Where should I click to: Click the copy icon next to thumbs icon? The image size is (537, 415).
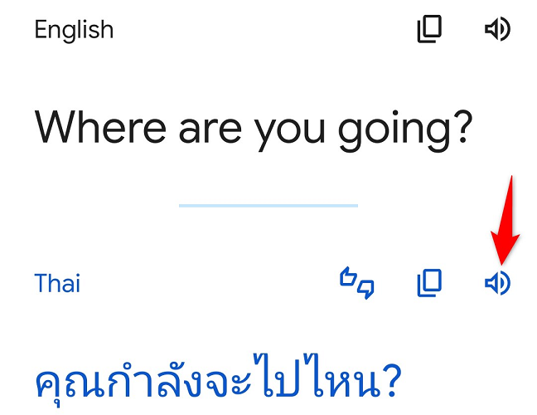(429, 284)
